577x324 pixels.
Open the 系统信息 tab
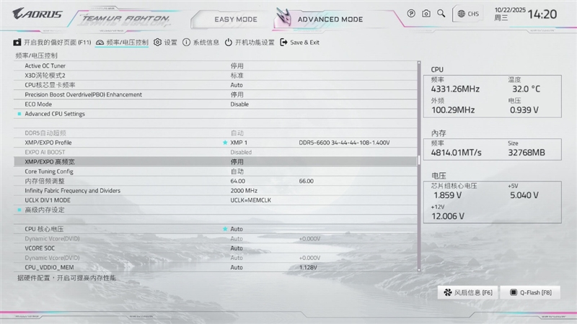click(201, 42)
